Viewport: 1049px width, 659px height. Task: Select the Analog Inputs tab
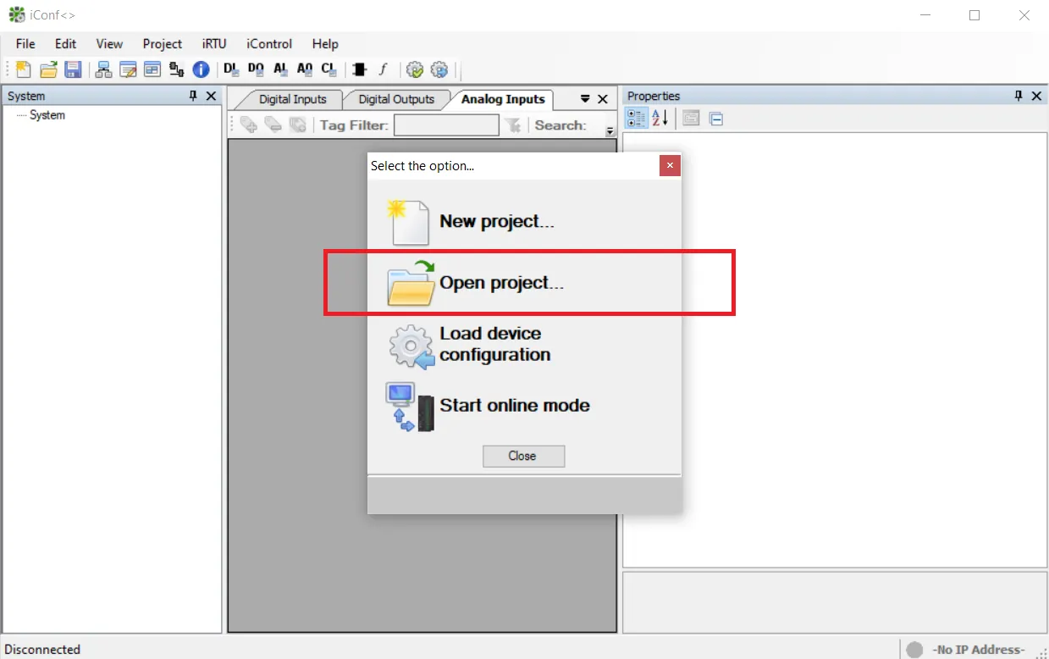503,99
